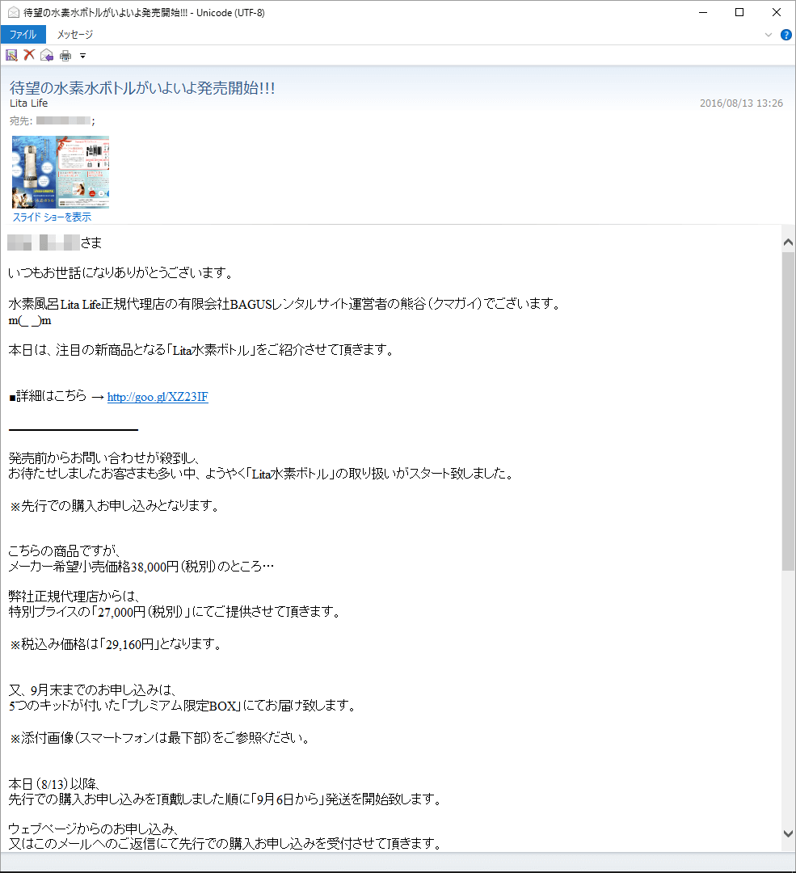
Task: Open the quick access toolbar customize dropdown
Action: pyautogui.click(x=83, y=56)
